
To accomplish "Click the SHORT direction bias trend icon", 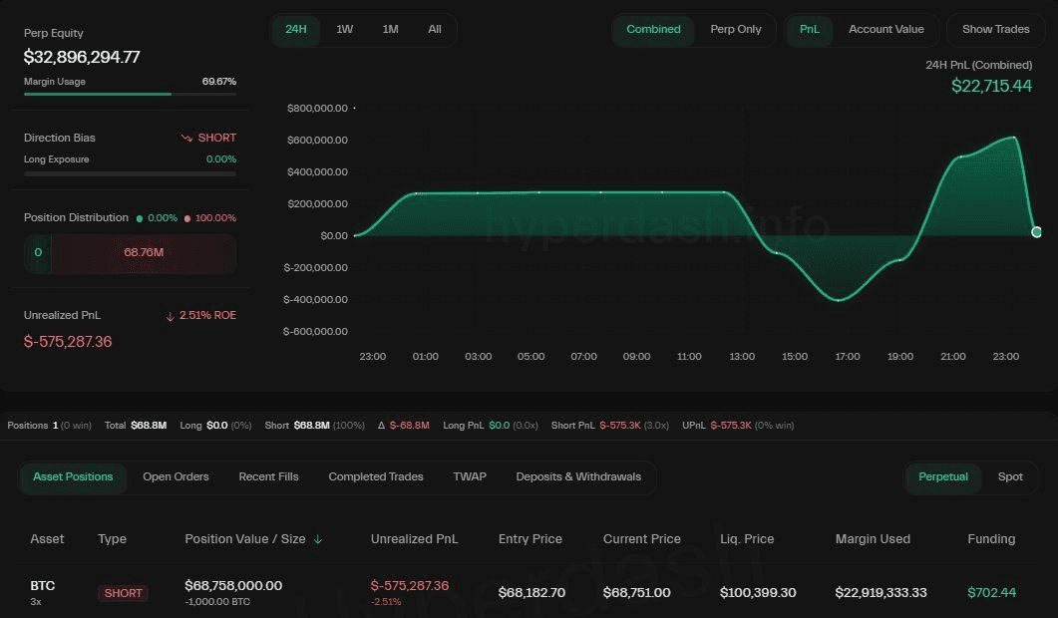I will tap(186, 138).
